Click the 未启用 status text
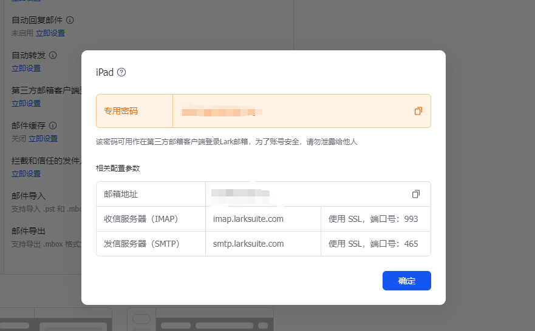The height and width of the screenshot is (331, 535). pyautogui.click(x=22, y=33)
